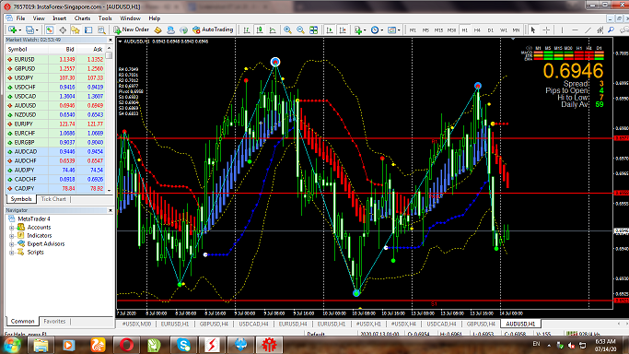This screenshot has width=629, height=354.
Task: Toggle the Navigator folder-star icon
Action: click(76, 29)
